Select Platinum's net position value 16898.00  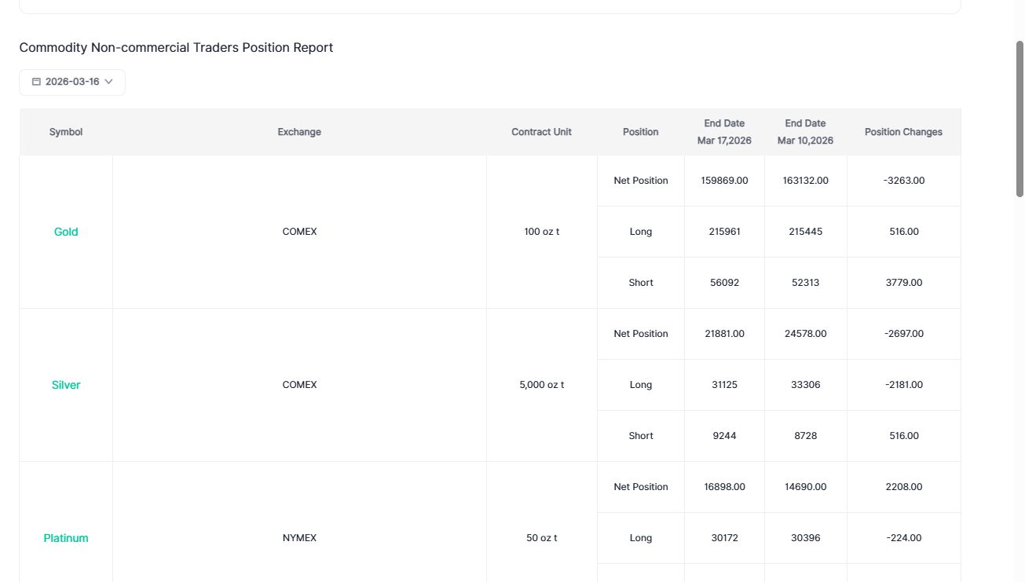pos(724,487)
